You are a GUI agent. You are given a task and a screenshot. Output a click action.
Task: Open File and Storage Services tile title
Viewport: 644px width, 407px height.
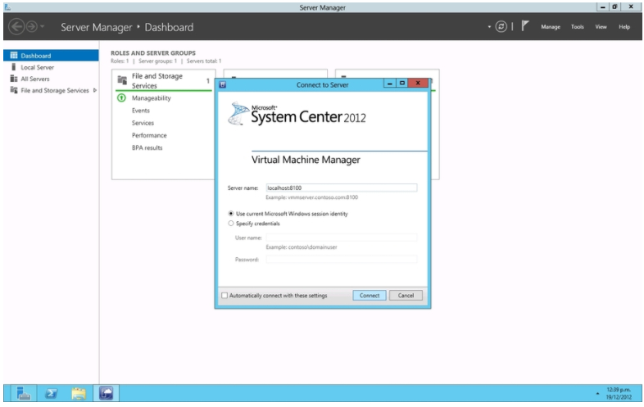point(156,81)
